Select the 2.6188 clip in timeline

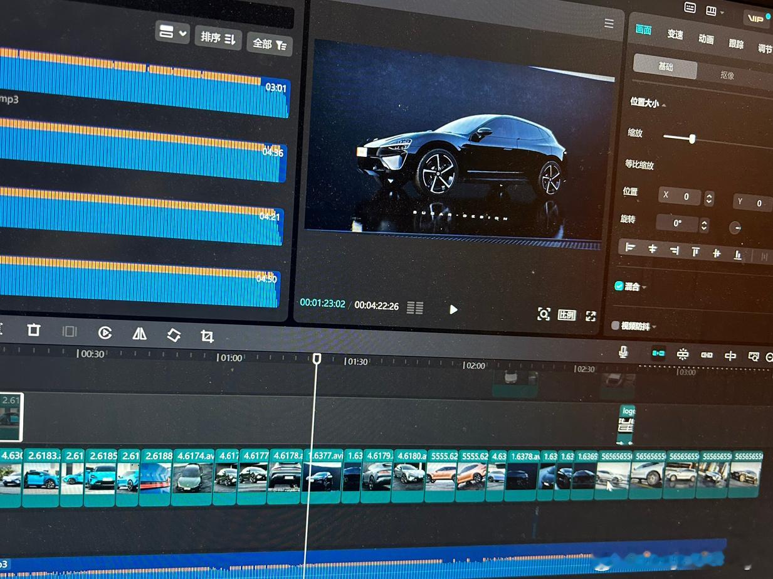coord(156,477)
